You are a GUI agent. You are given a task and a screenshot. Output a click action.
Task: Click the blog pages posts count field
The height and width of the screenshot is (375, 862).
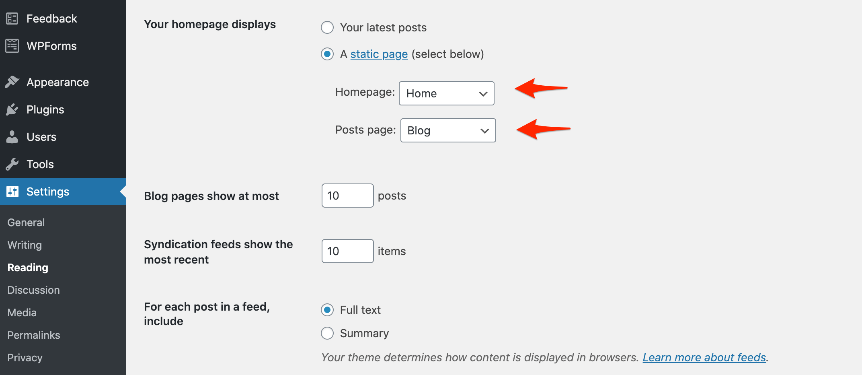(x=347, y=196)
